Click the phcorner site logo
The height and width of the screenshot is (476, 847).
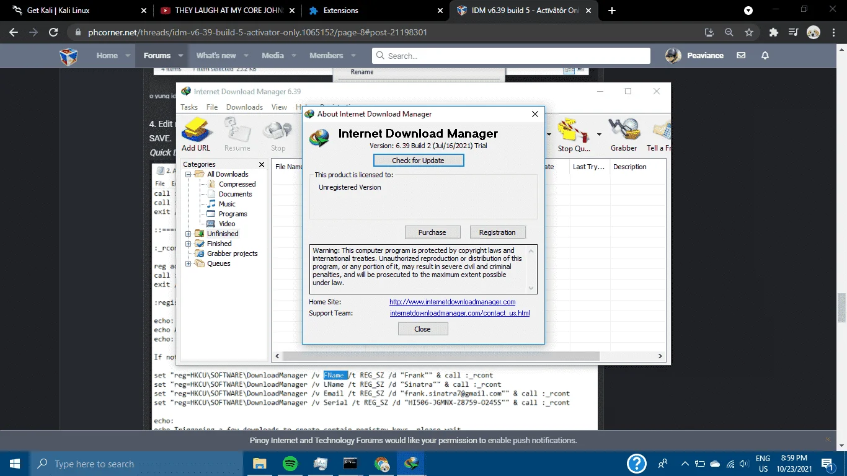click(68, 56)
